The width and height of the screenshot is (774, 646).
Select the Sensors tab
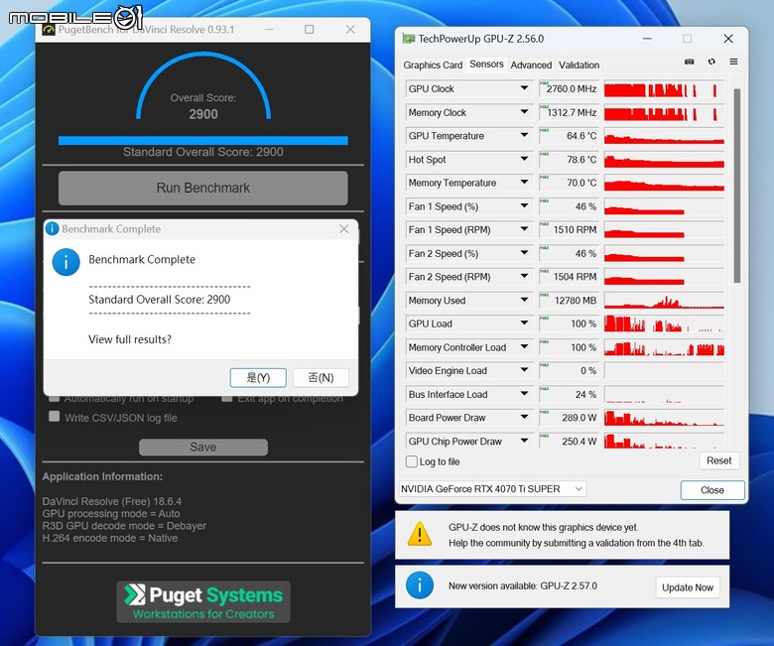click(x=486, y=65)
